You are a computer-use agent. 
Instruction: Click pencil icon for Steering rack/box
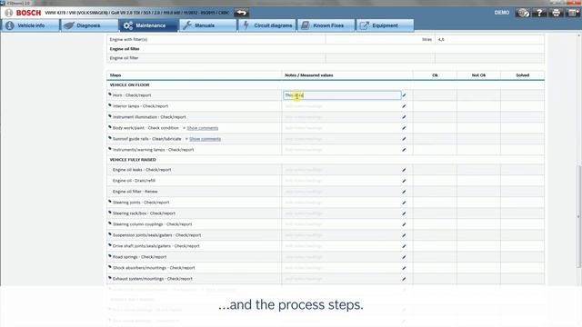coord(404,213)
